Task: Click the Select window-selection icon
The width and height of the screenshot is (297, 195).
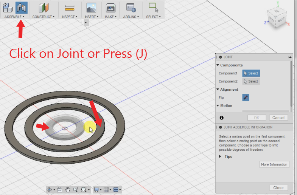Action: 154,8
